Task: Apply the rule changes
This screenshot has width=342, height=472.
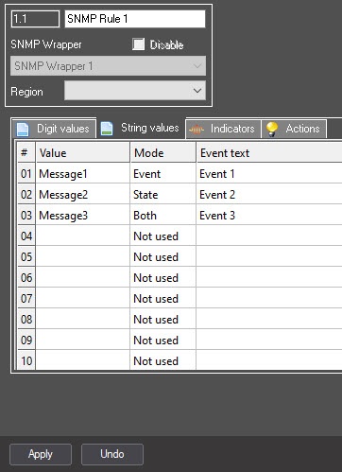Action: pyautogui.click(x=41, y=454)
